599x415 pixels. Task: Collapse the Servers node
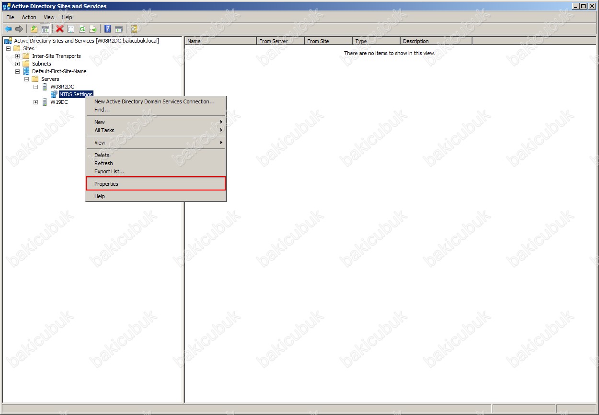click(26, 79)
